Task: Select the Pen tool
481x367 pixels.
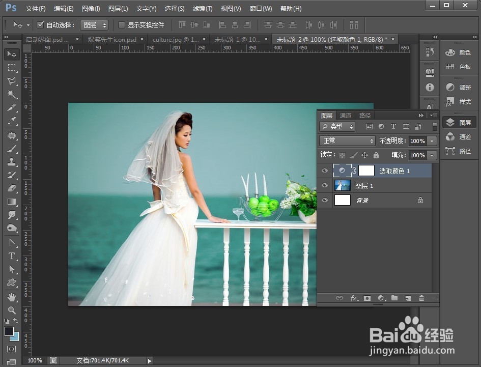Action: pyautogui.click(x=12, y=243)
